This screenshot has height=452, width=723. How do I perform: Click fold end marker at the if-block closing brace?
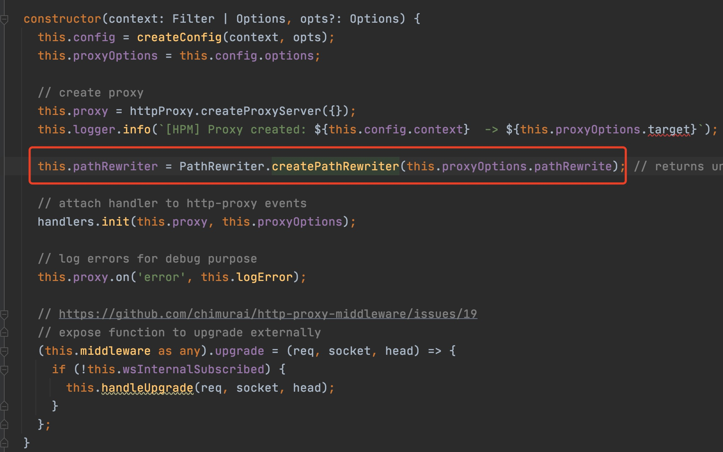point(4,406)
